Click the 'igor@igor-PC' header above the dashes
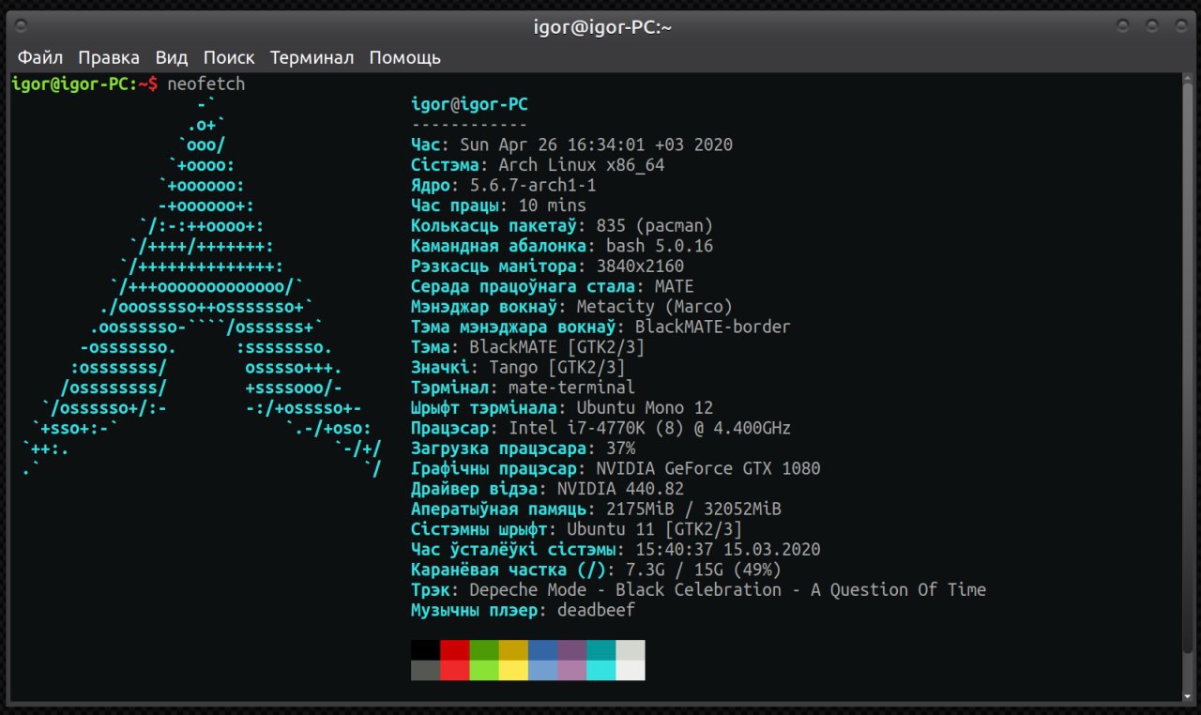The width and height of the screenshot is (1201, 715). point(469,104)
